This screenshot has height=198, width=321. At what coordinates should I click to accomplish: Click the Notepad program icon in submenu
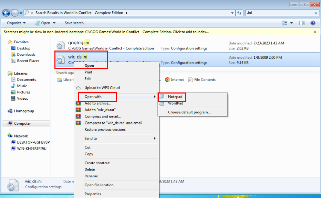(x=162, y=97)
